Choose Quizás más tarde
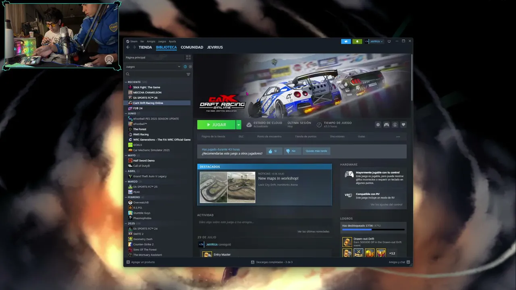This screenshot has width=516, height=290. [316, 151]
